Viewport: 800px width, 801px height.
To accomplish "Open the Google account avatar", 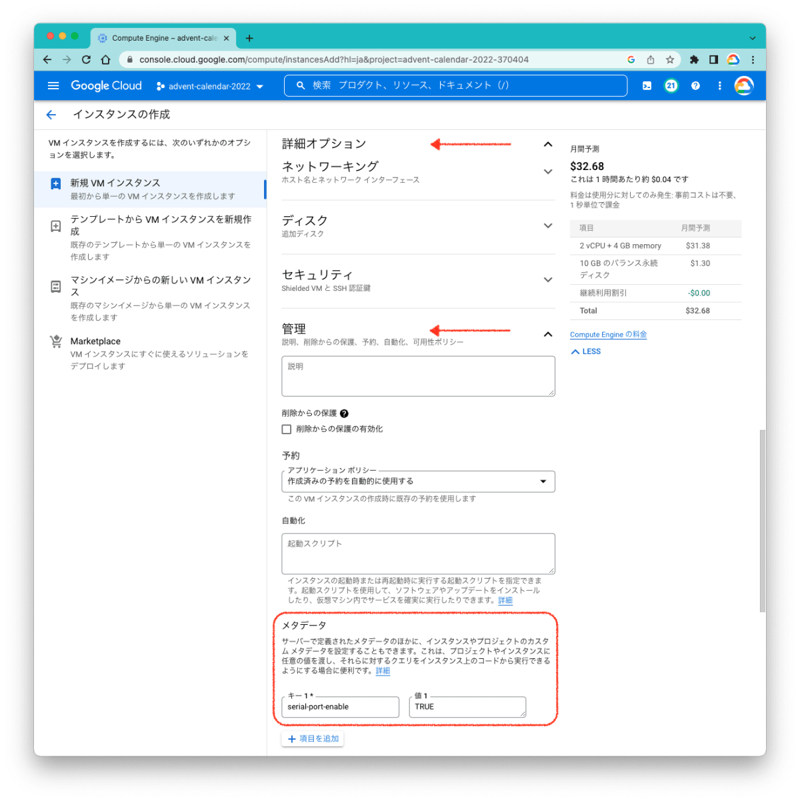I will (x=743, y=85).
